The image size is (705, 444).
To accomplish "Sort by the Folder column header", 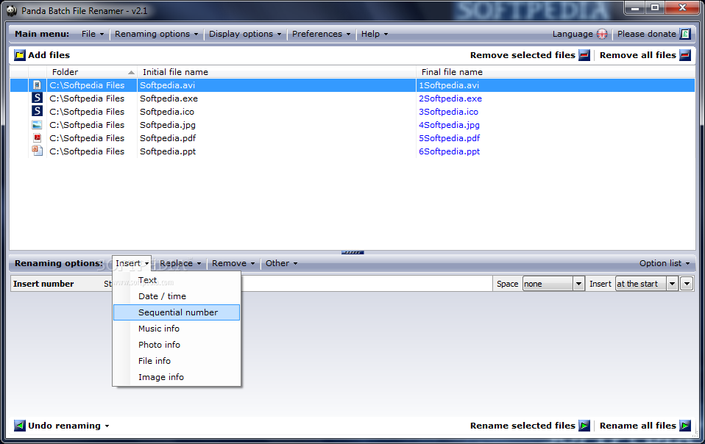I will tap(92, 72).
